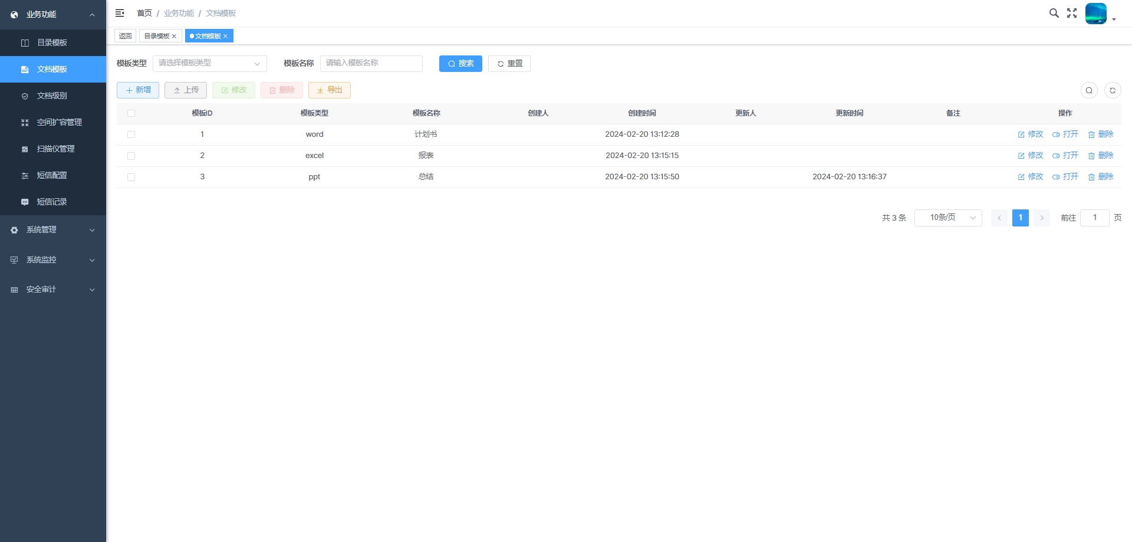
Task: Click the 新增 button
Action: [138, 90]
